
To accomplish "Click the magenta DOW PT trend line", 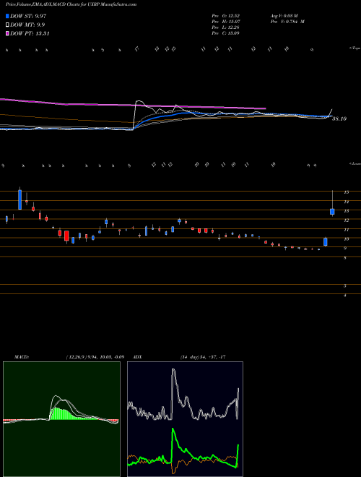I will point(133,105).
